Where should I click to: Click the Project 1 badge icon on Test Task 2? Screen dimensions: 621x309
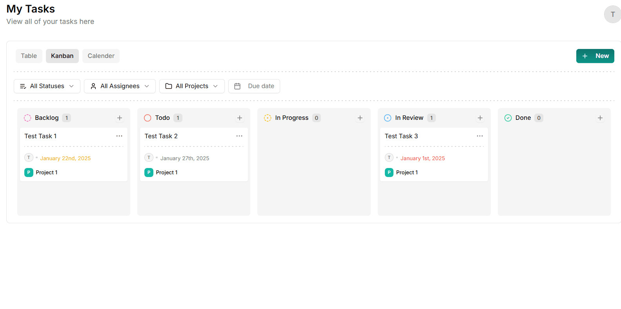pos(149,172)
